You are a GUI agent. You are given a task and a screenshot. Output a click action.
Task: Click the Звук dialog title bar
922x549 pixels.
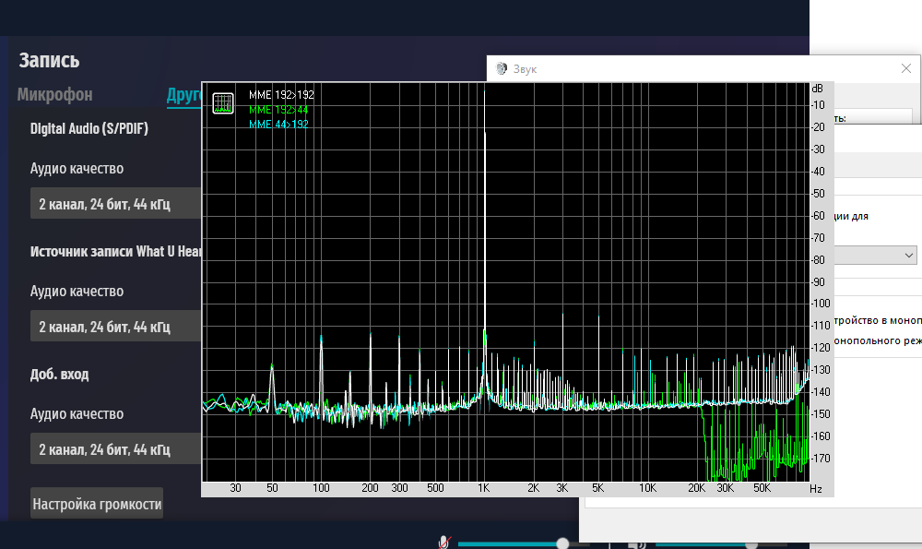coord(691,69)
